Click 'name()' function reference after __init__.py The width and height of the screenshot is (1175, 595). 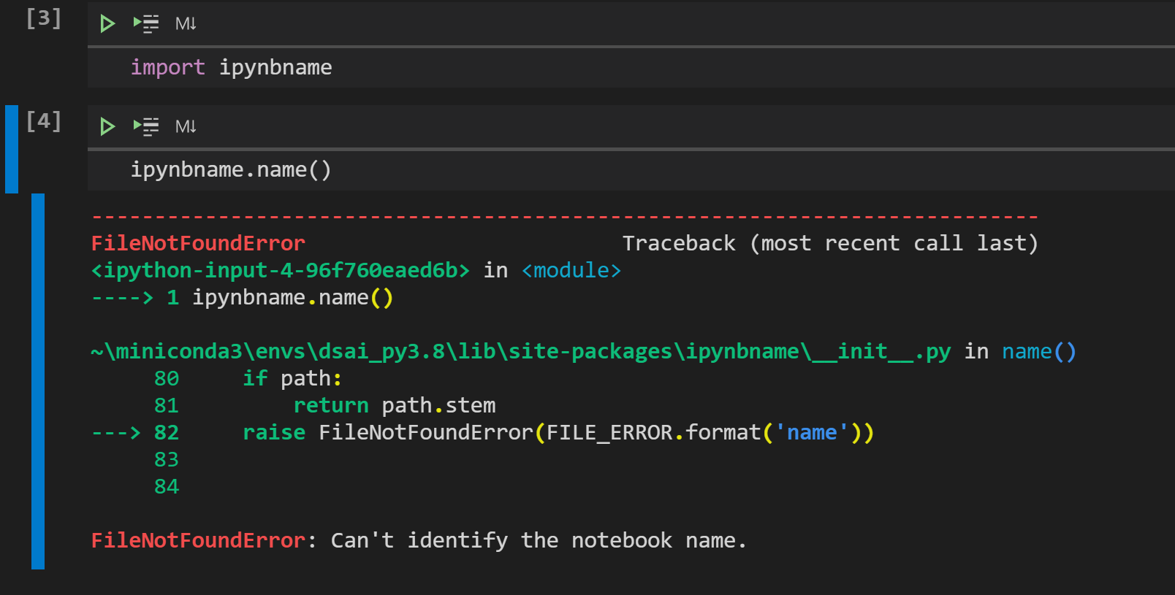point(1039,352)
